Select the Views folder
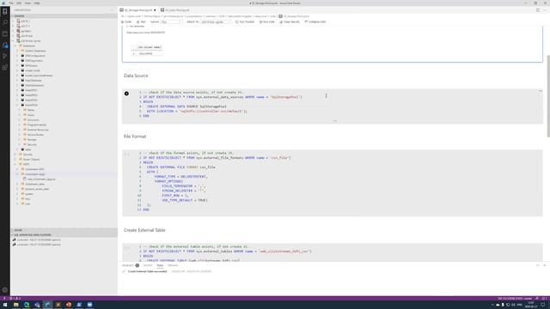550x309 pixels. pos(31,115)
